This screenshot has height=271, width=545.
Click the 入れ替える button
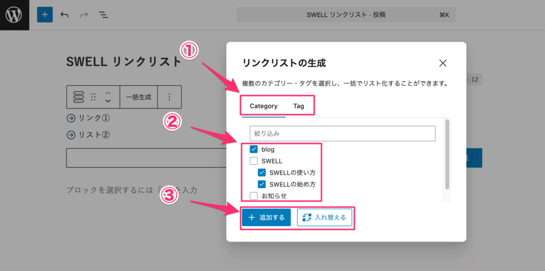pyautogui.click(x=325, y=217)
